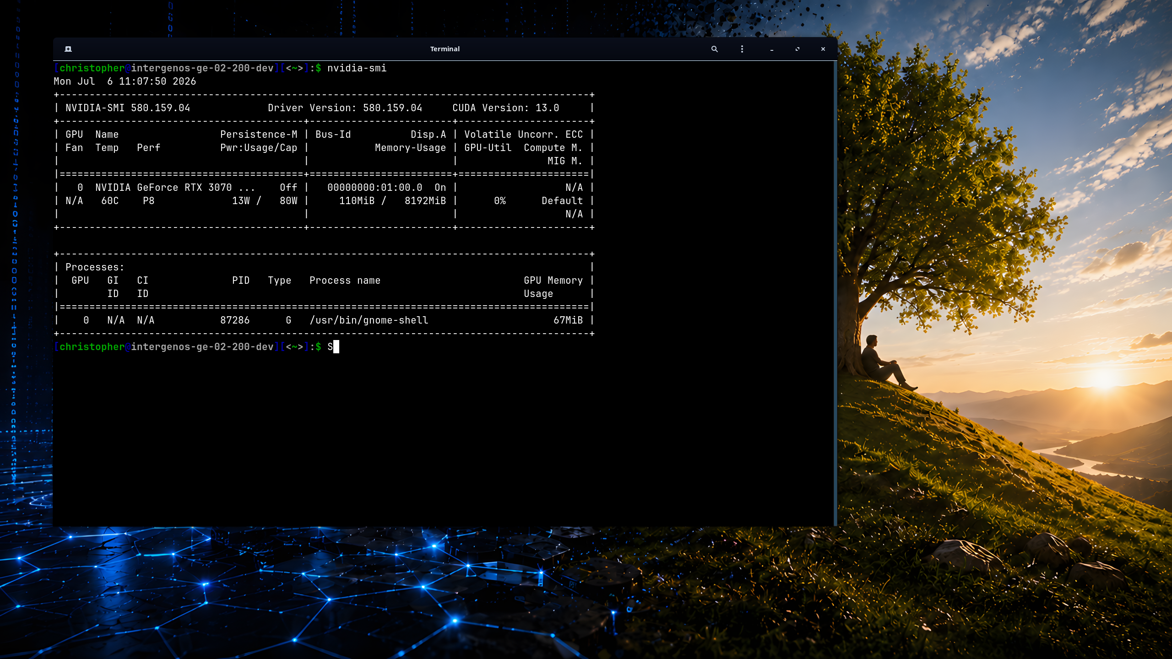Click the Temp column header
The image size is (1172, 659).
point(107,148)
